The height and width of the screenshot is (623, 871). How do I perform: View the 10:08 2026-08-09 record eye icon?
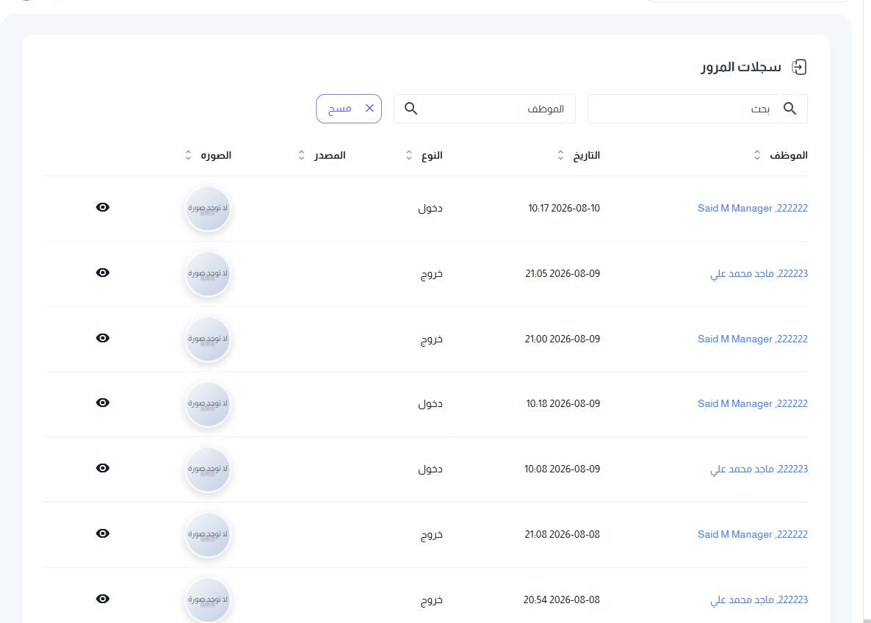(103, 468)
